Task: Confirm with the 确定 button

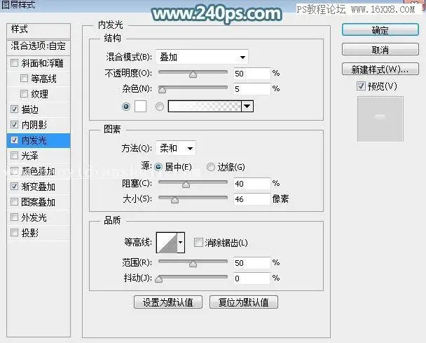Action: [x=380, y=30]
